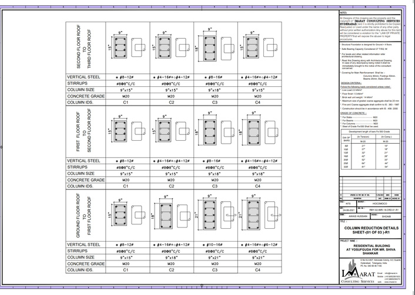The image size is (415, 295).
Task: Click the date '24-06-2021' in title block
Action: point(349,210)
